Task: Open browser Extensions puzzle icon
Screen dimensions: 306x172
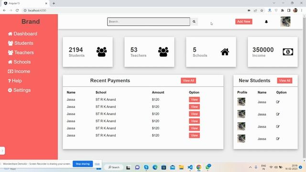Action: click(x=282, y=11)
